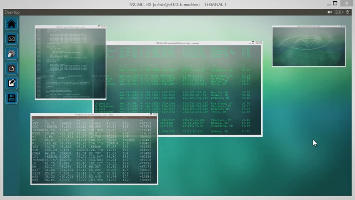Select the UKC ticker row label

pos(35,127)
